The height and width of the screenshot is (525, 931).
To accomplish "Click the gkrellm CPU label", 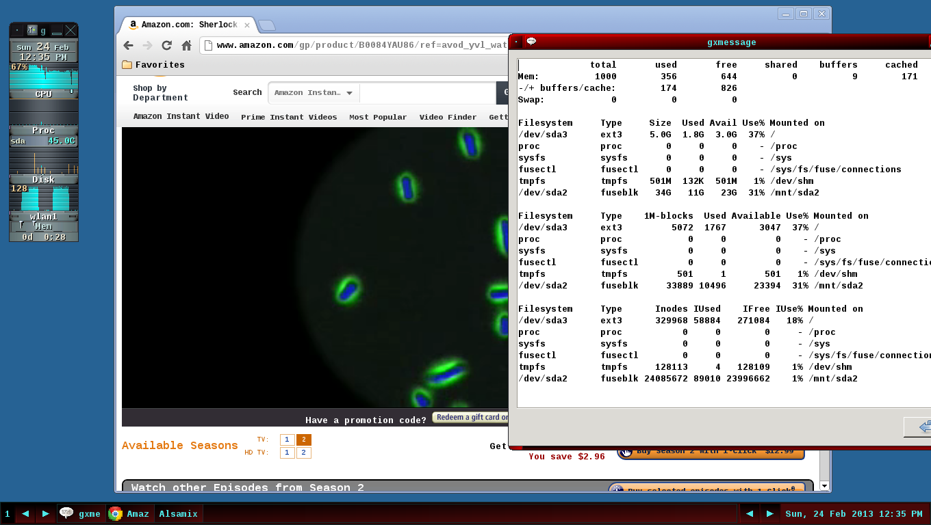I will point(43,94).
